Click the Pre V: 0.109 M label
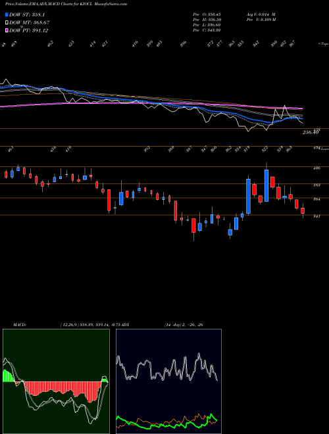 click(x=261, y=19)
